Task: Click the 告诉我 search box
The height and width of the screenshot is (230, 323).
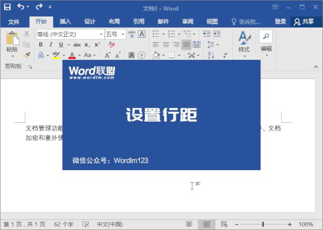Action: coord(246,22)
